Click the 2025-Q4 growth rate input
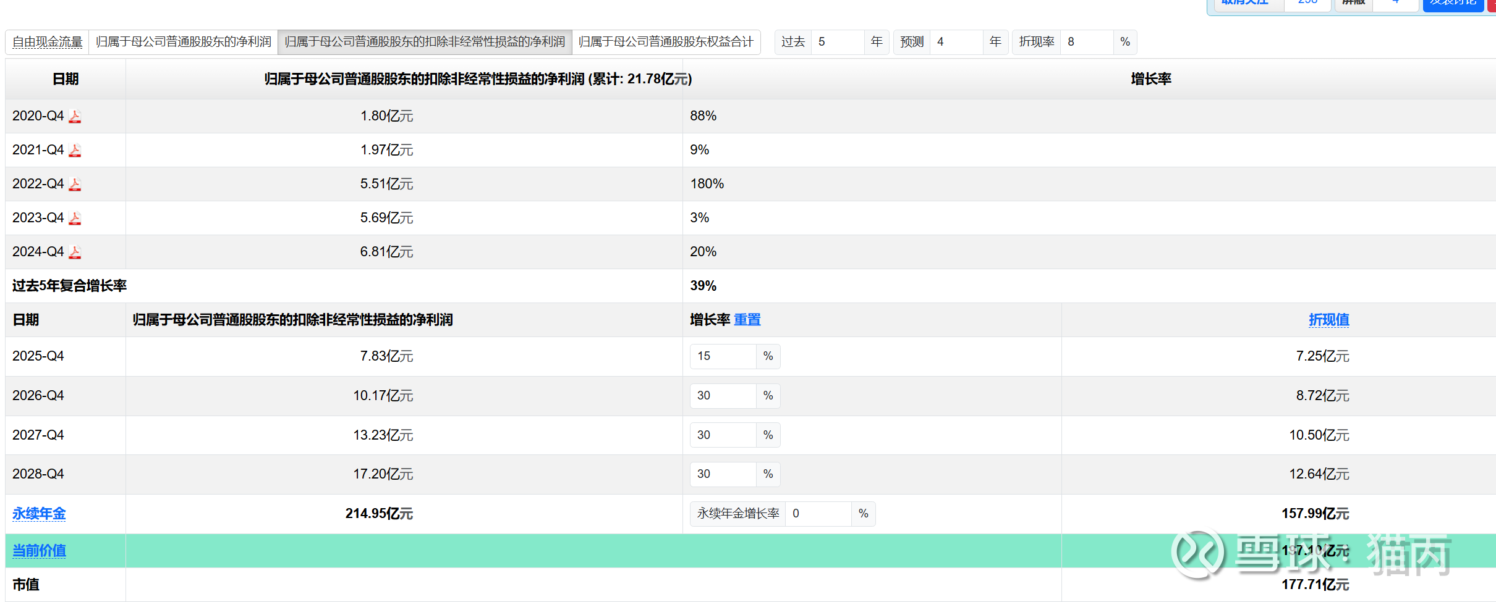Image resolution: width=1496 pixels, height=602 pixels. point(723,356)
